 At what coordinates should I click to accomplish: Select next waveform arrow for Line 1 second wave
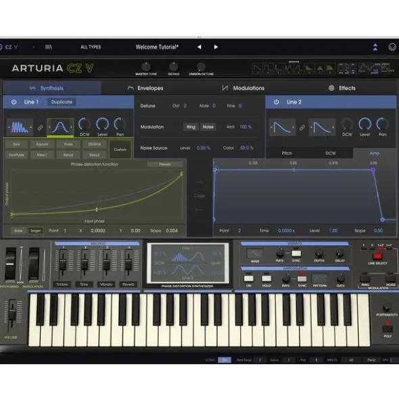(x=71, y=127)
